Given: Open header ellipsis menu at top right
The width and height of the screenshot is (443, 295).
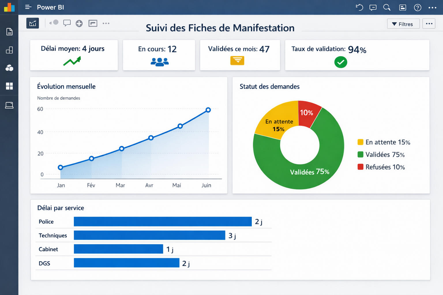Looking at the screenshot, I should tap(432, 8).
